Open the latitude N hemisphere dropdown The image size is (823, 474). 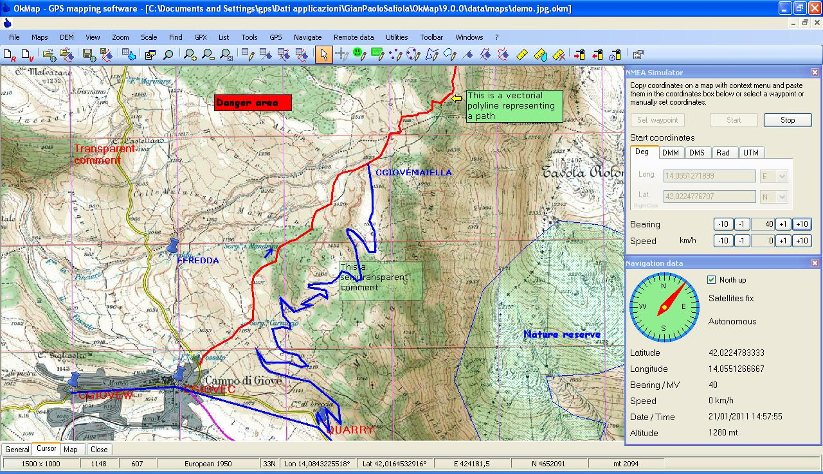coord(782,197)
